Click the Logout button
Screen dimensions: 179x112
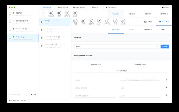pyautogui.click(x=165, y=7)
